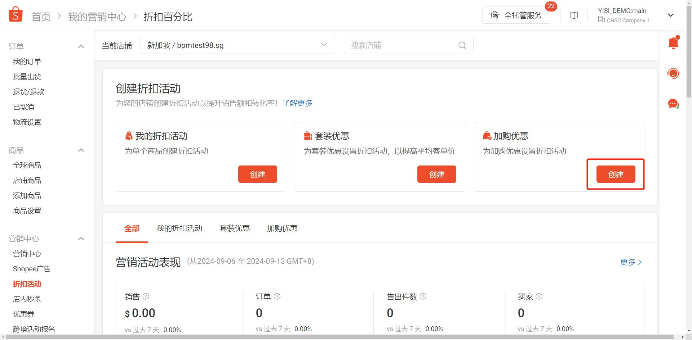Click the shield icon on 全托管服务

pos(495,15)
